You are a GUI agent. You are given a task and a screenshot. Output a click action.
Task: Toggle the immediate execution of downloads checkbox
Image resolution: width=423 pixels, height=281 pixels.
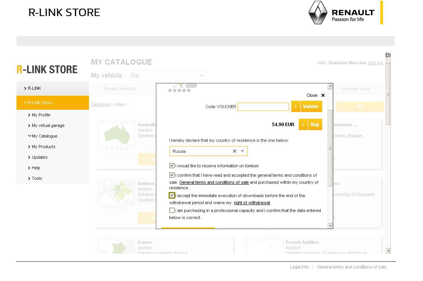tap(172, 195)
